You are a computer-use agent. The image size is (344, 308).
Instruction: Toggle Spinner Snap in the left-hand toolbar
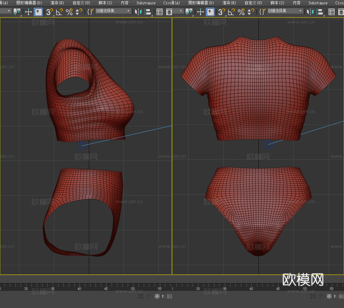point(79,12)
